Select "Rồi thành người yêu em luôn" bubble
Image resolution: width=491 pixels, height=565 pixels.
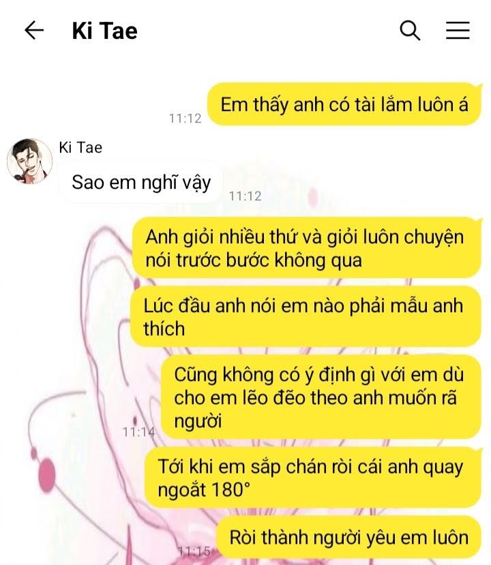349,537
